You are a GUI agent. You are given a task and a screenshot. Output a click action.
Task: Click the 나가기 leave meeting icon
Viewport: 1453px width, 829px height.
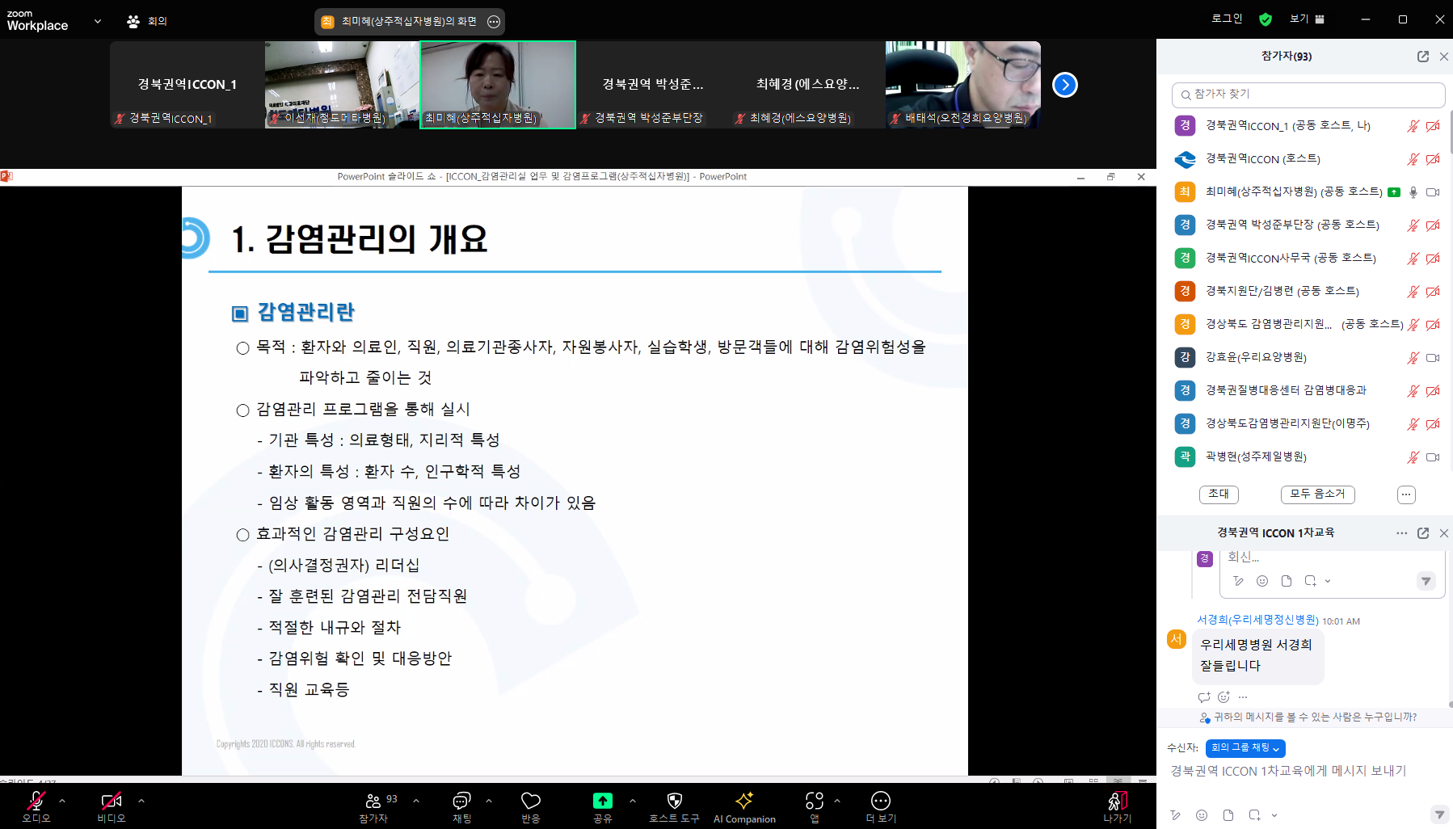1118,801
